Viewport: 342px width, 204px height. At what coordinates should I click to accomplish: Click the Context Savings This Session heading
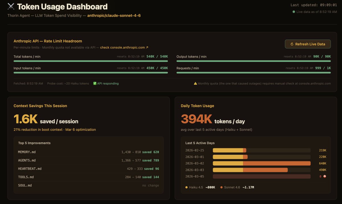pos(40,106)
